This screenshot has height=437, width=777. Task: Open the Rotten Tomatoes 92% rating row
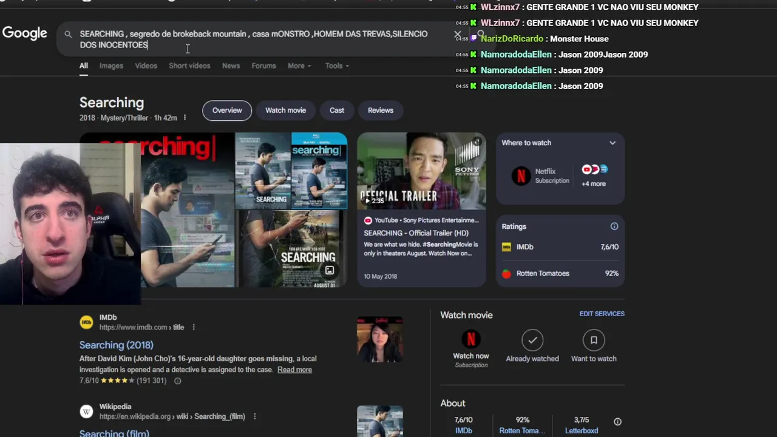pyautogui.click(x=560, y=274)
